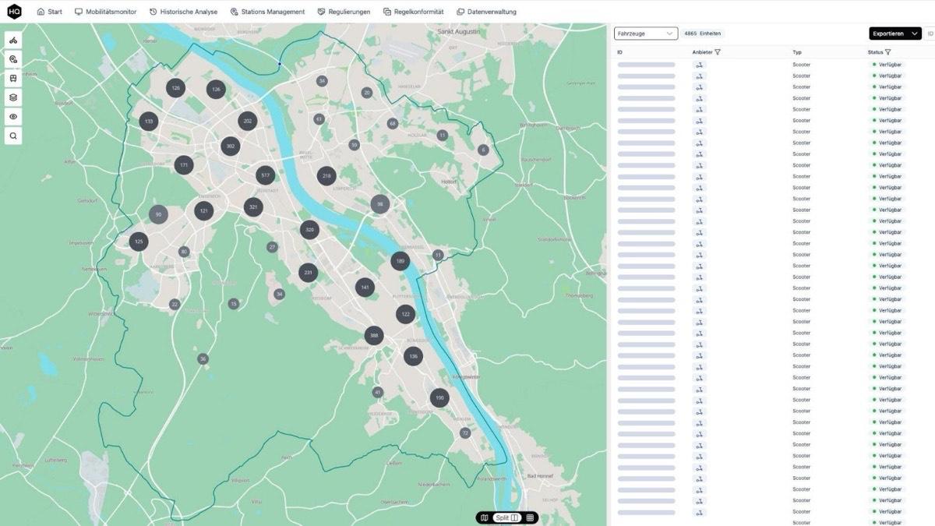Filter the Status column
The width and height of the screenshot is (935, 526).
(887, 52)
